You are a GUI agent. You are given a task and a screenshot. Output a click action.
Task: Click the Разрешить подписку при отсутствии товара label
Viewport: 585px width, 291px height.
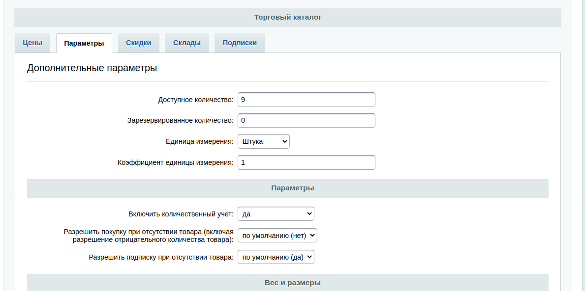[161, 257]
